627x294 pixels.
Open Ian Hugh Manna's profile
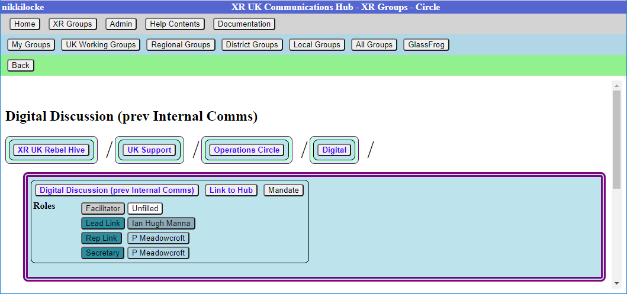[161, 223]
